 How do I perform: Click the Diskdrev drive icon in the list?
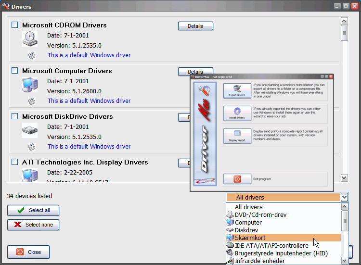coord(230,230)
